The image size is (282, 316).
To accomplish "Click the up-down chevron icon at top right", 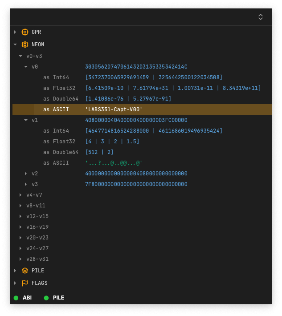I will (x=261, y=17).
